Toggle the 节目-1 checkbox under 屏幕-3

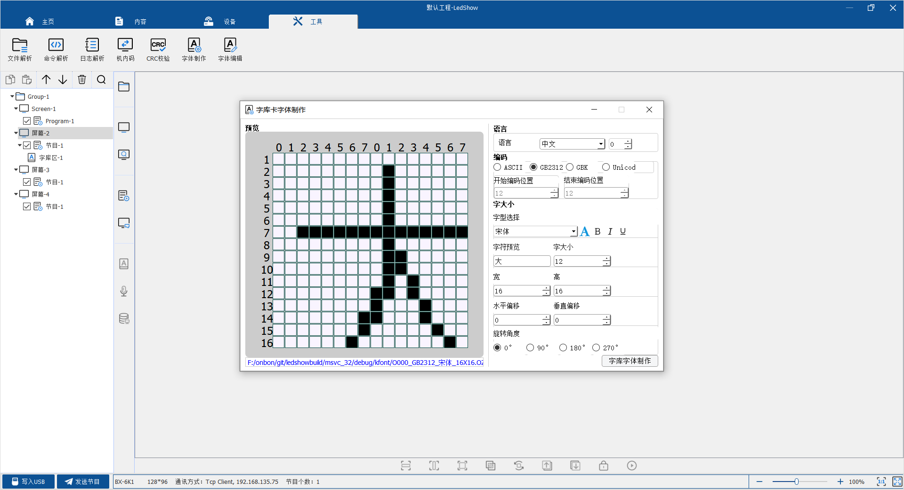(27, 182)
